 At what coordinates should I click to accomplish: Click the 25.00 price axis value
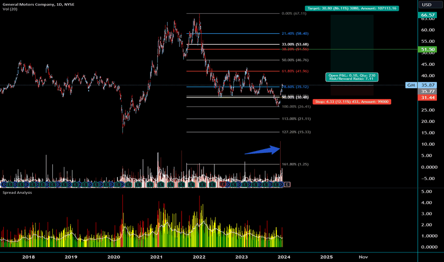click(x=428, y=110)
